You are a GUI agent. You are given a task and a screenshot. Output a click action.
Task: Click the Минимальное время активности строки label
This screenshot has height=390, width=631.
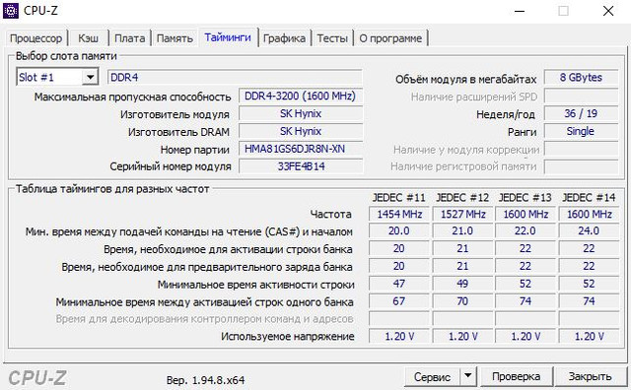256,285
